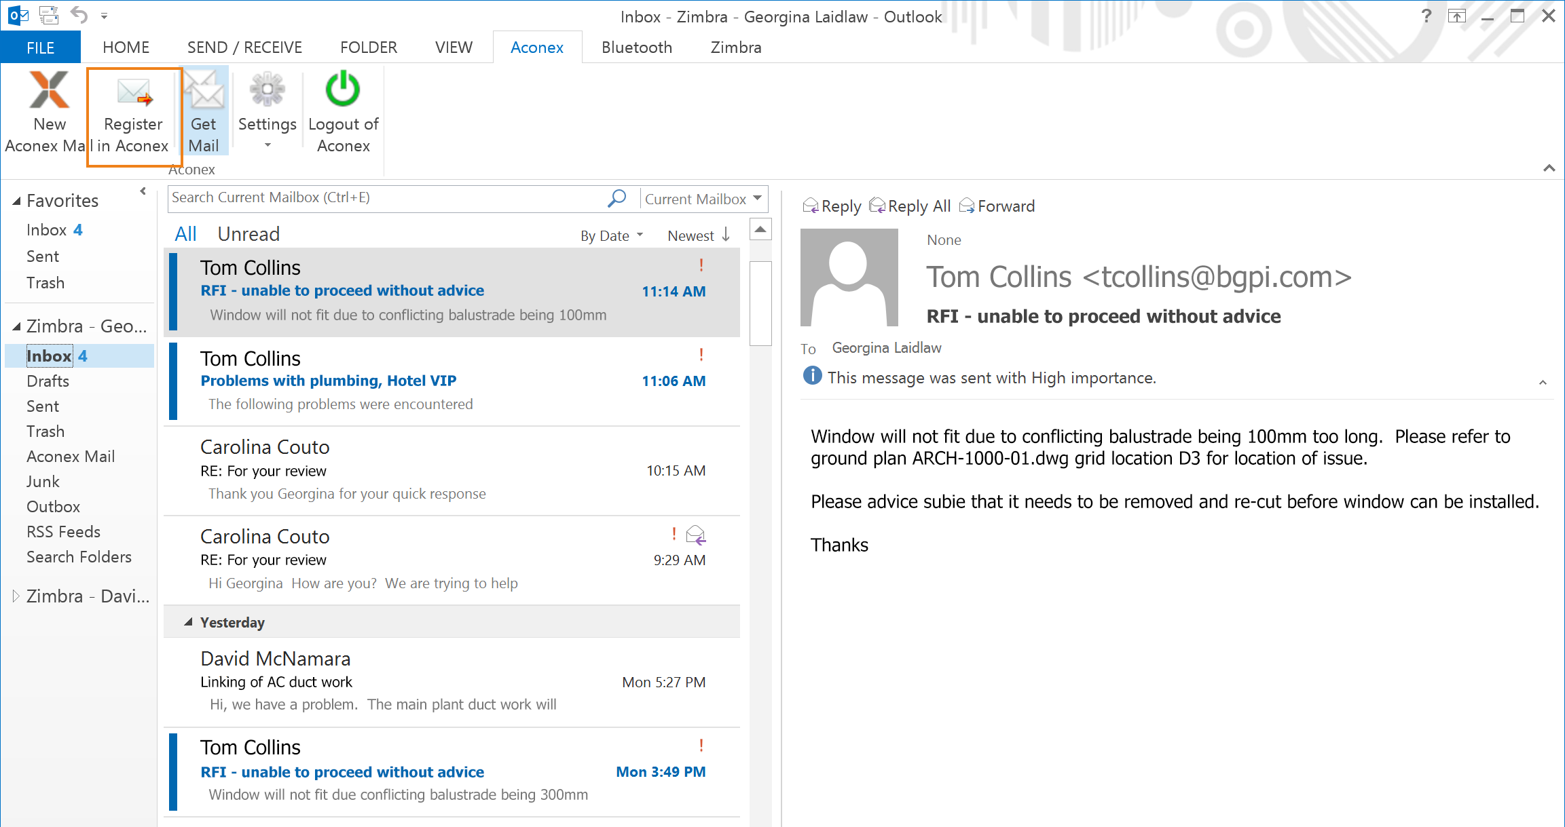Open the FILE tab
This screenshot has width=1565, height=827.
(x=41, y=47)
